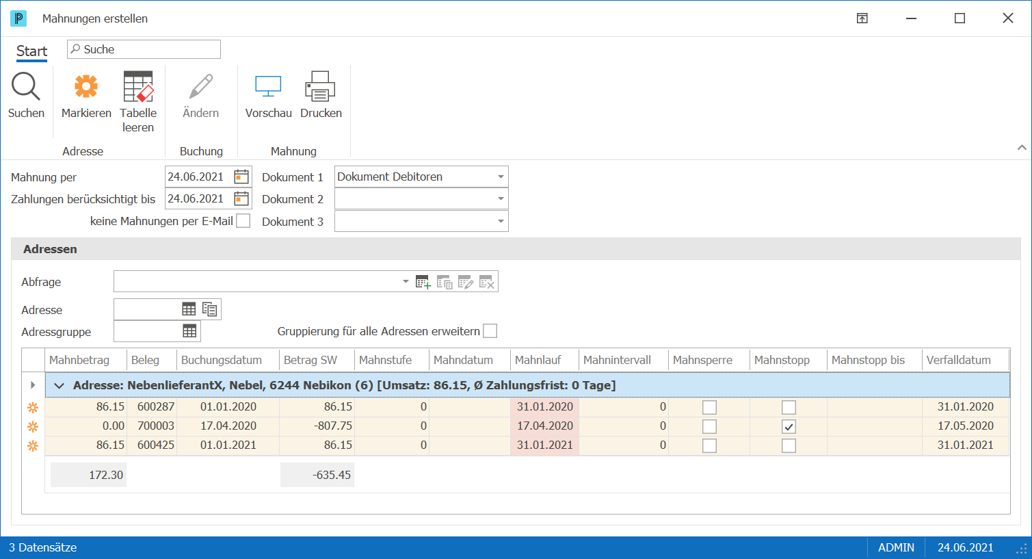
Task: Check Mahnsperre for Beleg 600287
Action: point(709,407)
